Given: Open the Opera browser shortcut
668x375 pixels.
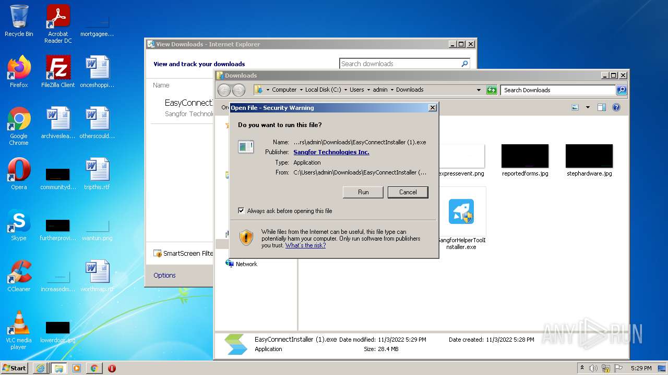Looking at the screenshot, I should click(19, 173).
